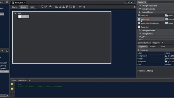Click the 'BUILD SUCCESSFUL' output line
The image size is (174, 98).
pos(40,87)
